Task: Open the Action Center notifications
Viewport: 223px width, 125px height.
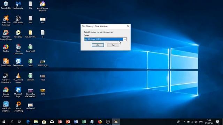Action: [x=218, y=122]
